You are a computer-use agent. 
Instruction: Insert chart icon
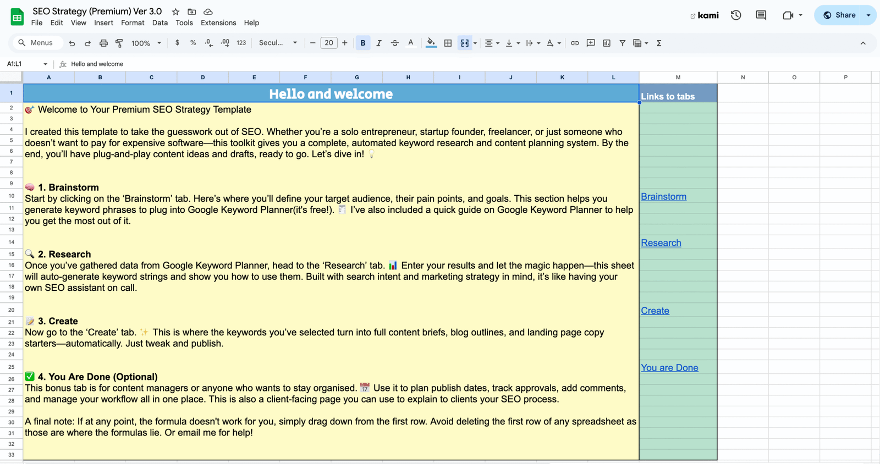pyautogui.click(x=607, y=43)
